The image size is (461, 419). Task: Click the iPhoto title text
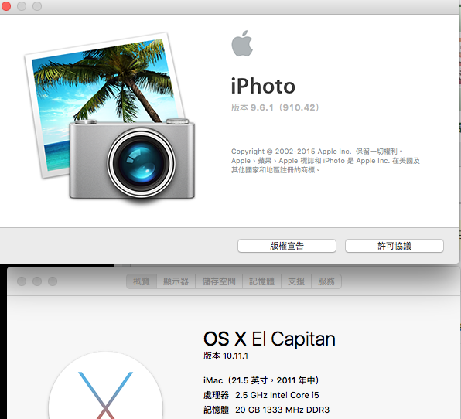[263, 87]
